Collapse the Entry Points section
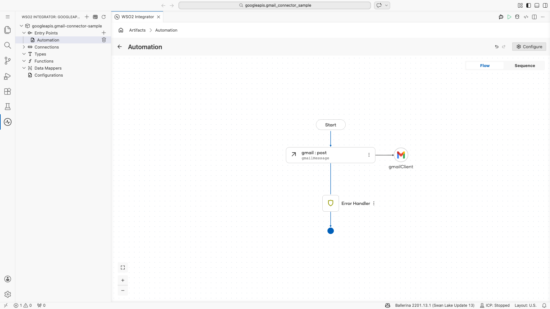This screenshot has height=309, width=550. pyautogui.click(x=24, y=33)
